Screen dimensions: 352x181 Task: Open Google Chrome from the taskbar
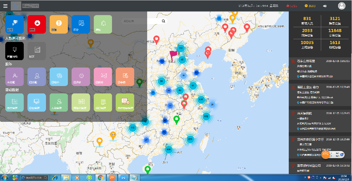click(x=100, y=178)
